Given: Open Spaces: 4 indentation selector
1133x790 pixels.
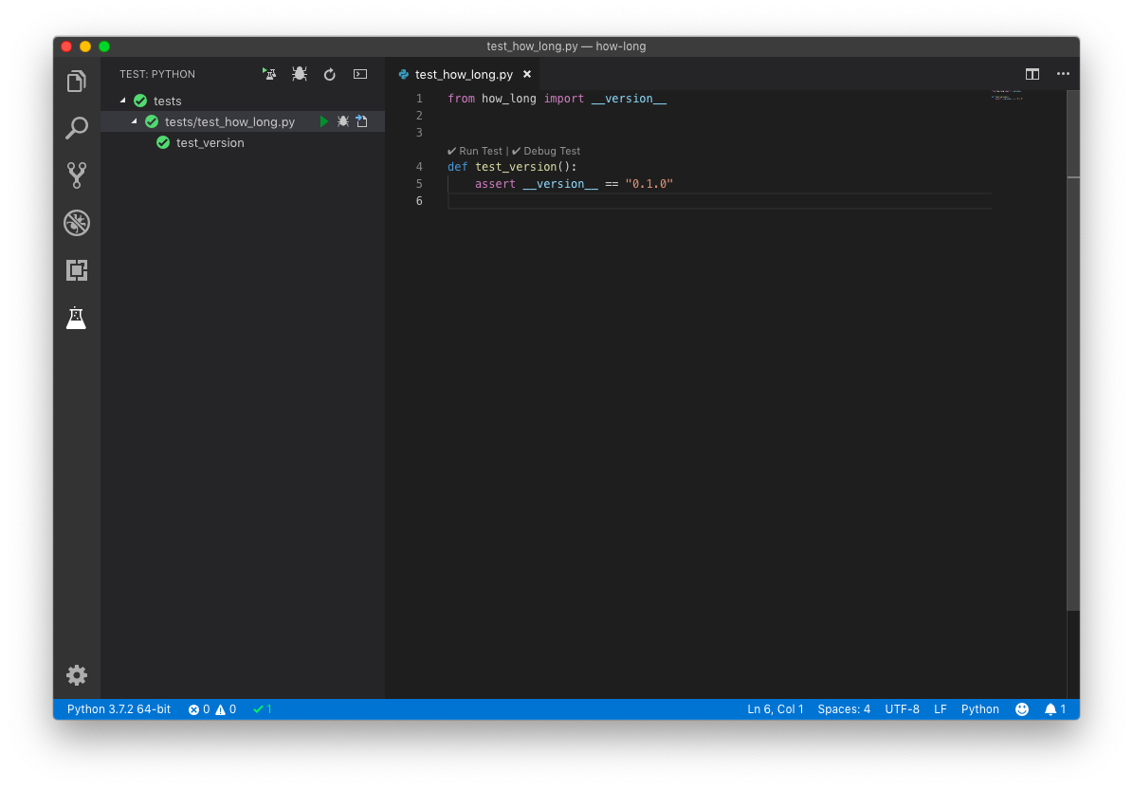Looking at the screenshot, I should click(843, 709).
